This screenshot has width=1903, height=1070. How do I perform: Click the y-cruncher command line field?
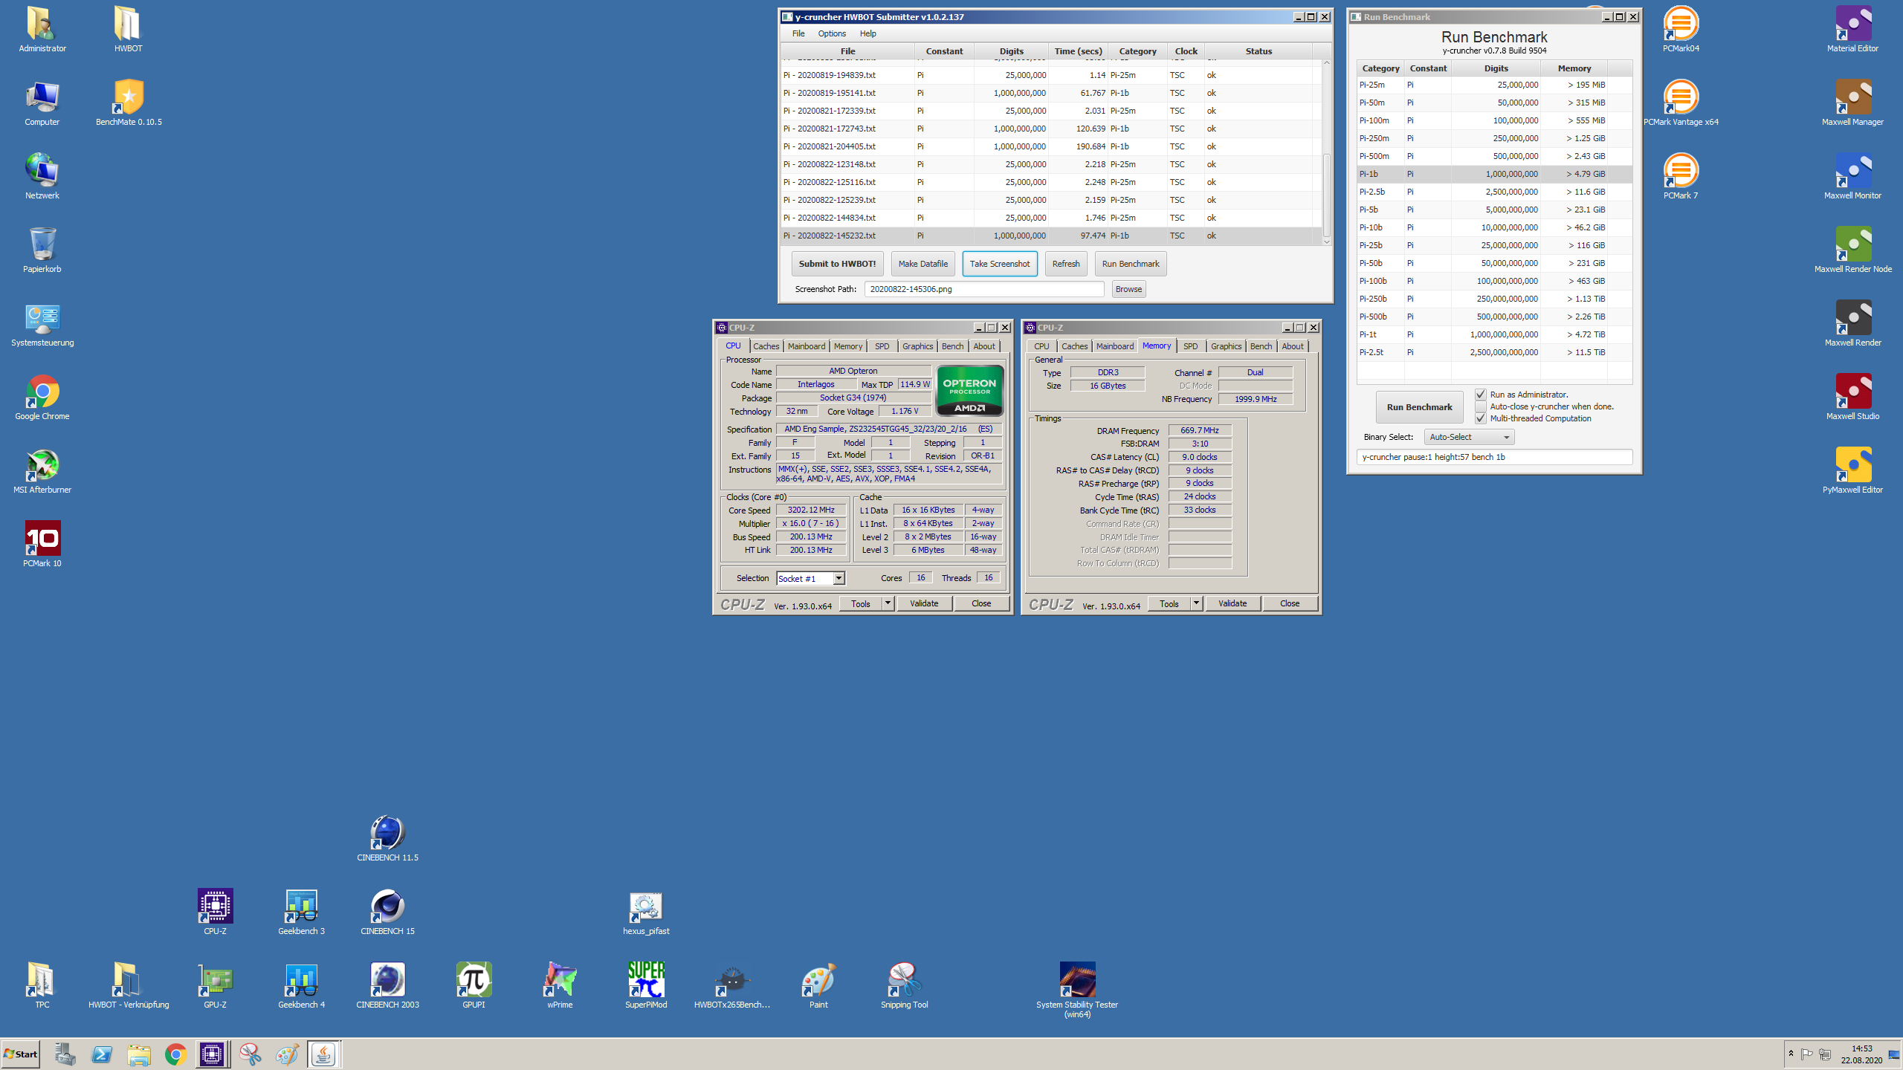pyautogui.click(x=1494, y=457)
